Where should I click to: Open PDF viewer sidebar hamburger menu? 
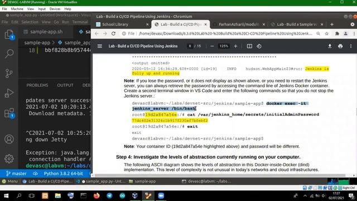(x=100, y=46)
